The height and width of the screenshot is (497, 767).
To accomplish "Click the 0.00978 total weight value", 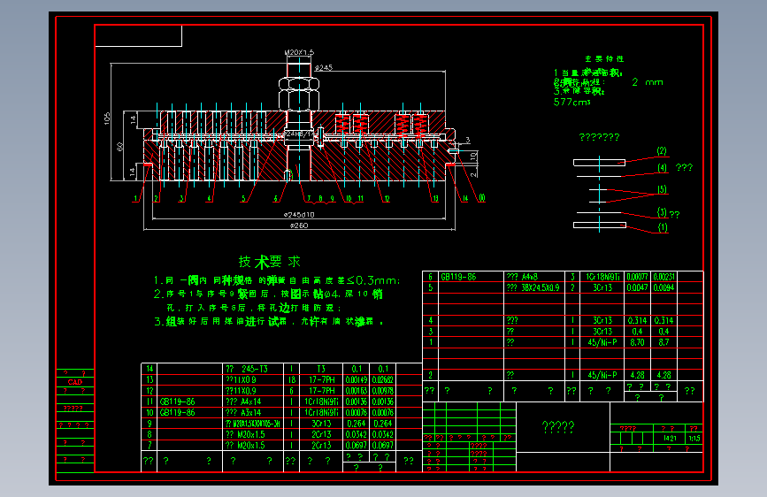I will coord(382,391).
